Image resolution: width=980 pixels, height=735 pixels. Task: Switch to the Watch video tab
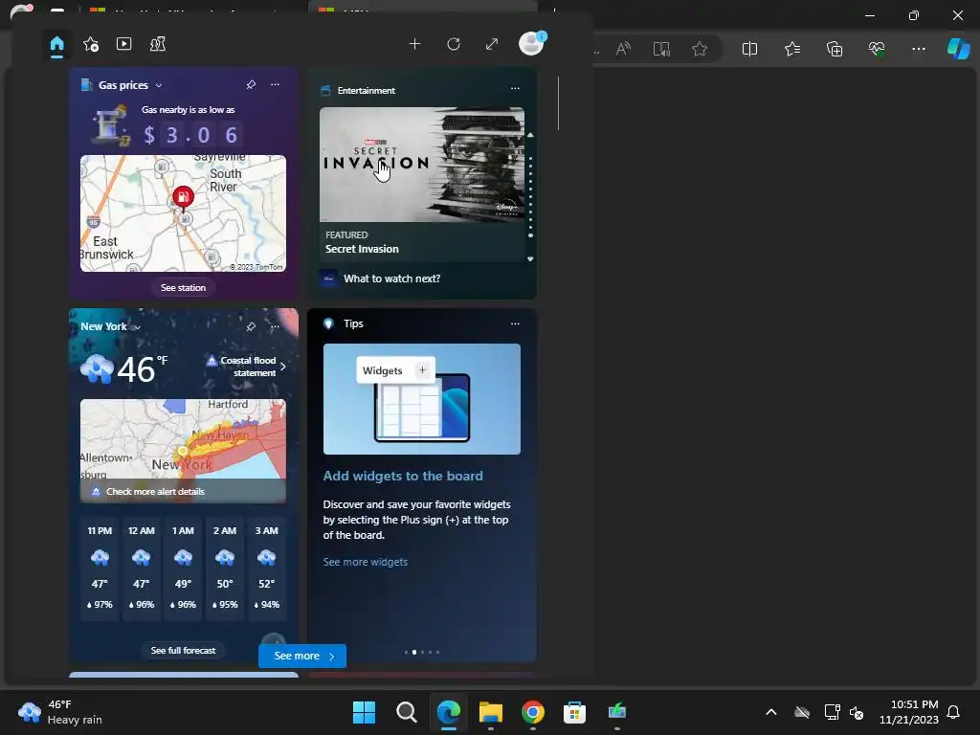tap(123, 44)
